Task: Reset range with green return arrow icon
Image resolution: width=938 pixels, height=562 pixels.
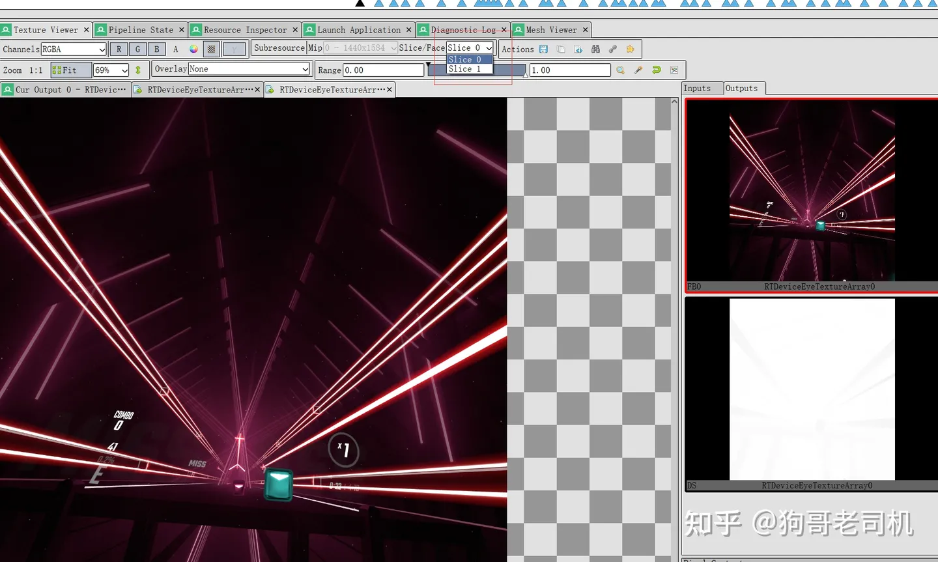Action: [656, 70]
